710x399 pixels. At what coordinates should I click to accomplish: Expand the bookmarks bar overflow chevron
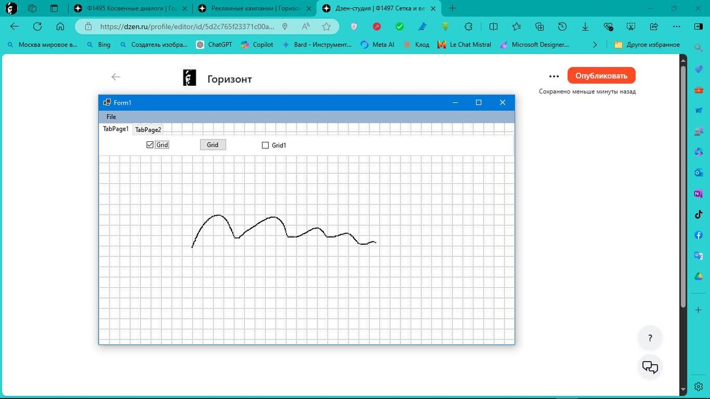coord(595,44)
